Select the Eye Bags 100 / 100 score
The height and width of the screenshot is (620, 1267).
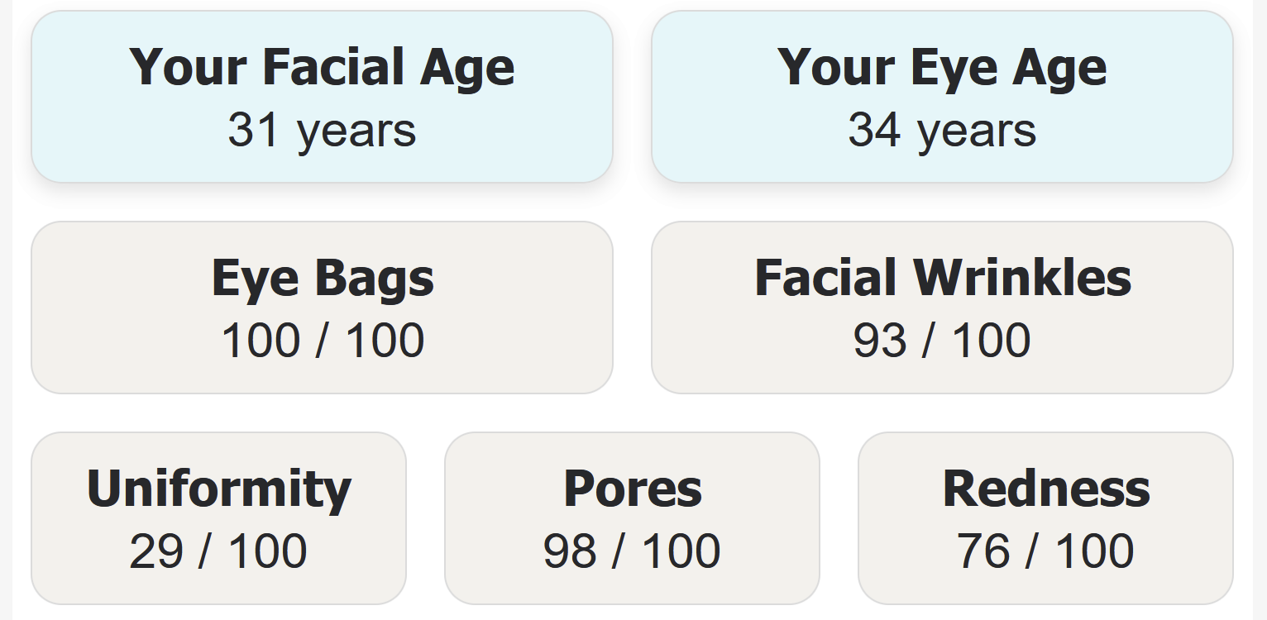point(323,341)
